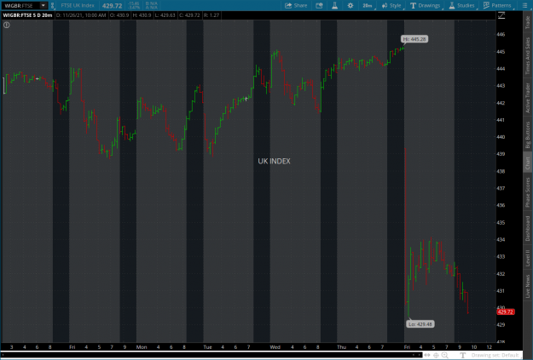Open the Live News side tab
Viewport: 533px width, 360px height.
point(528,286)
